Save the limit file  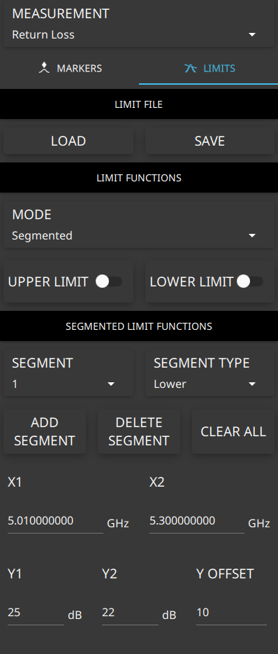tap(210, 141)
